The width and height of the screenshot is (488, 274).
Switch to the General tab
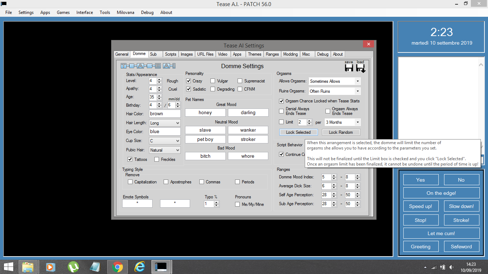122,54
